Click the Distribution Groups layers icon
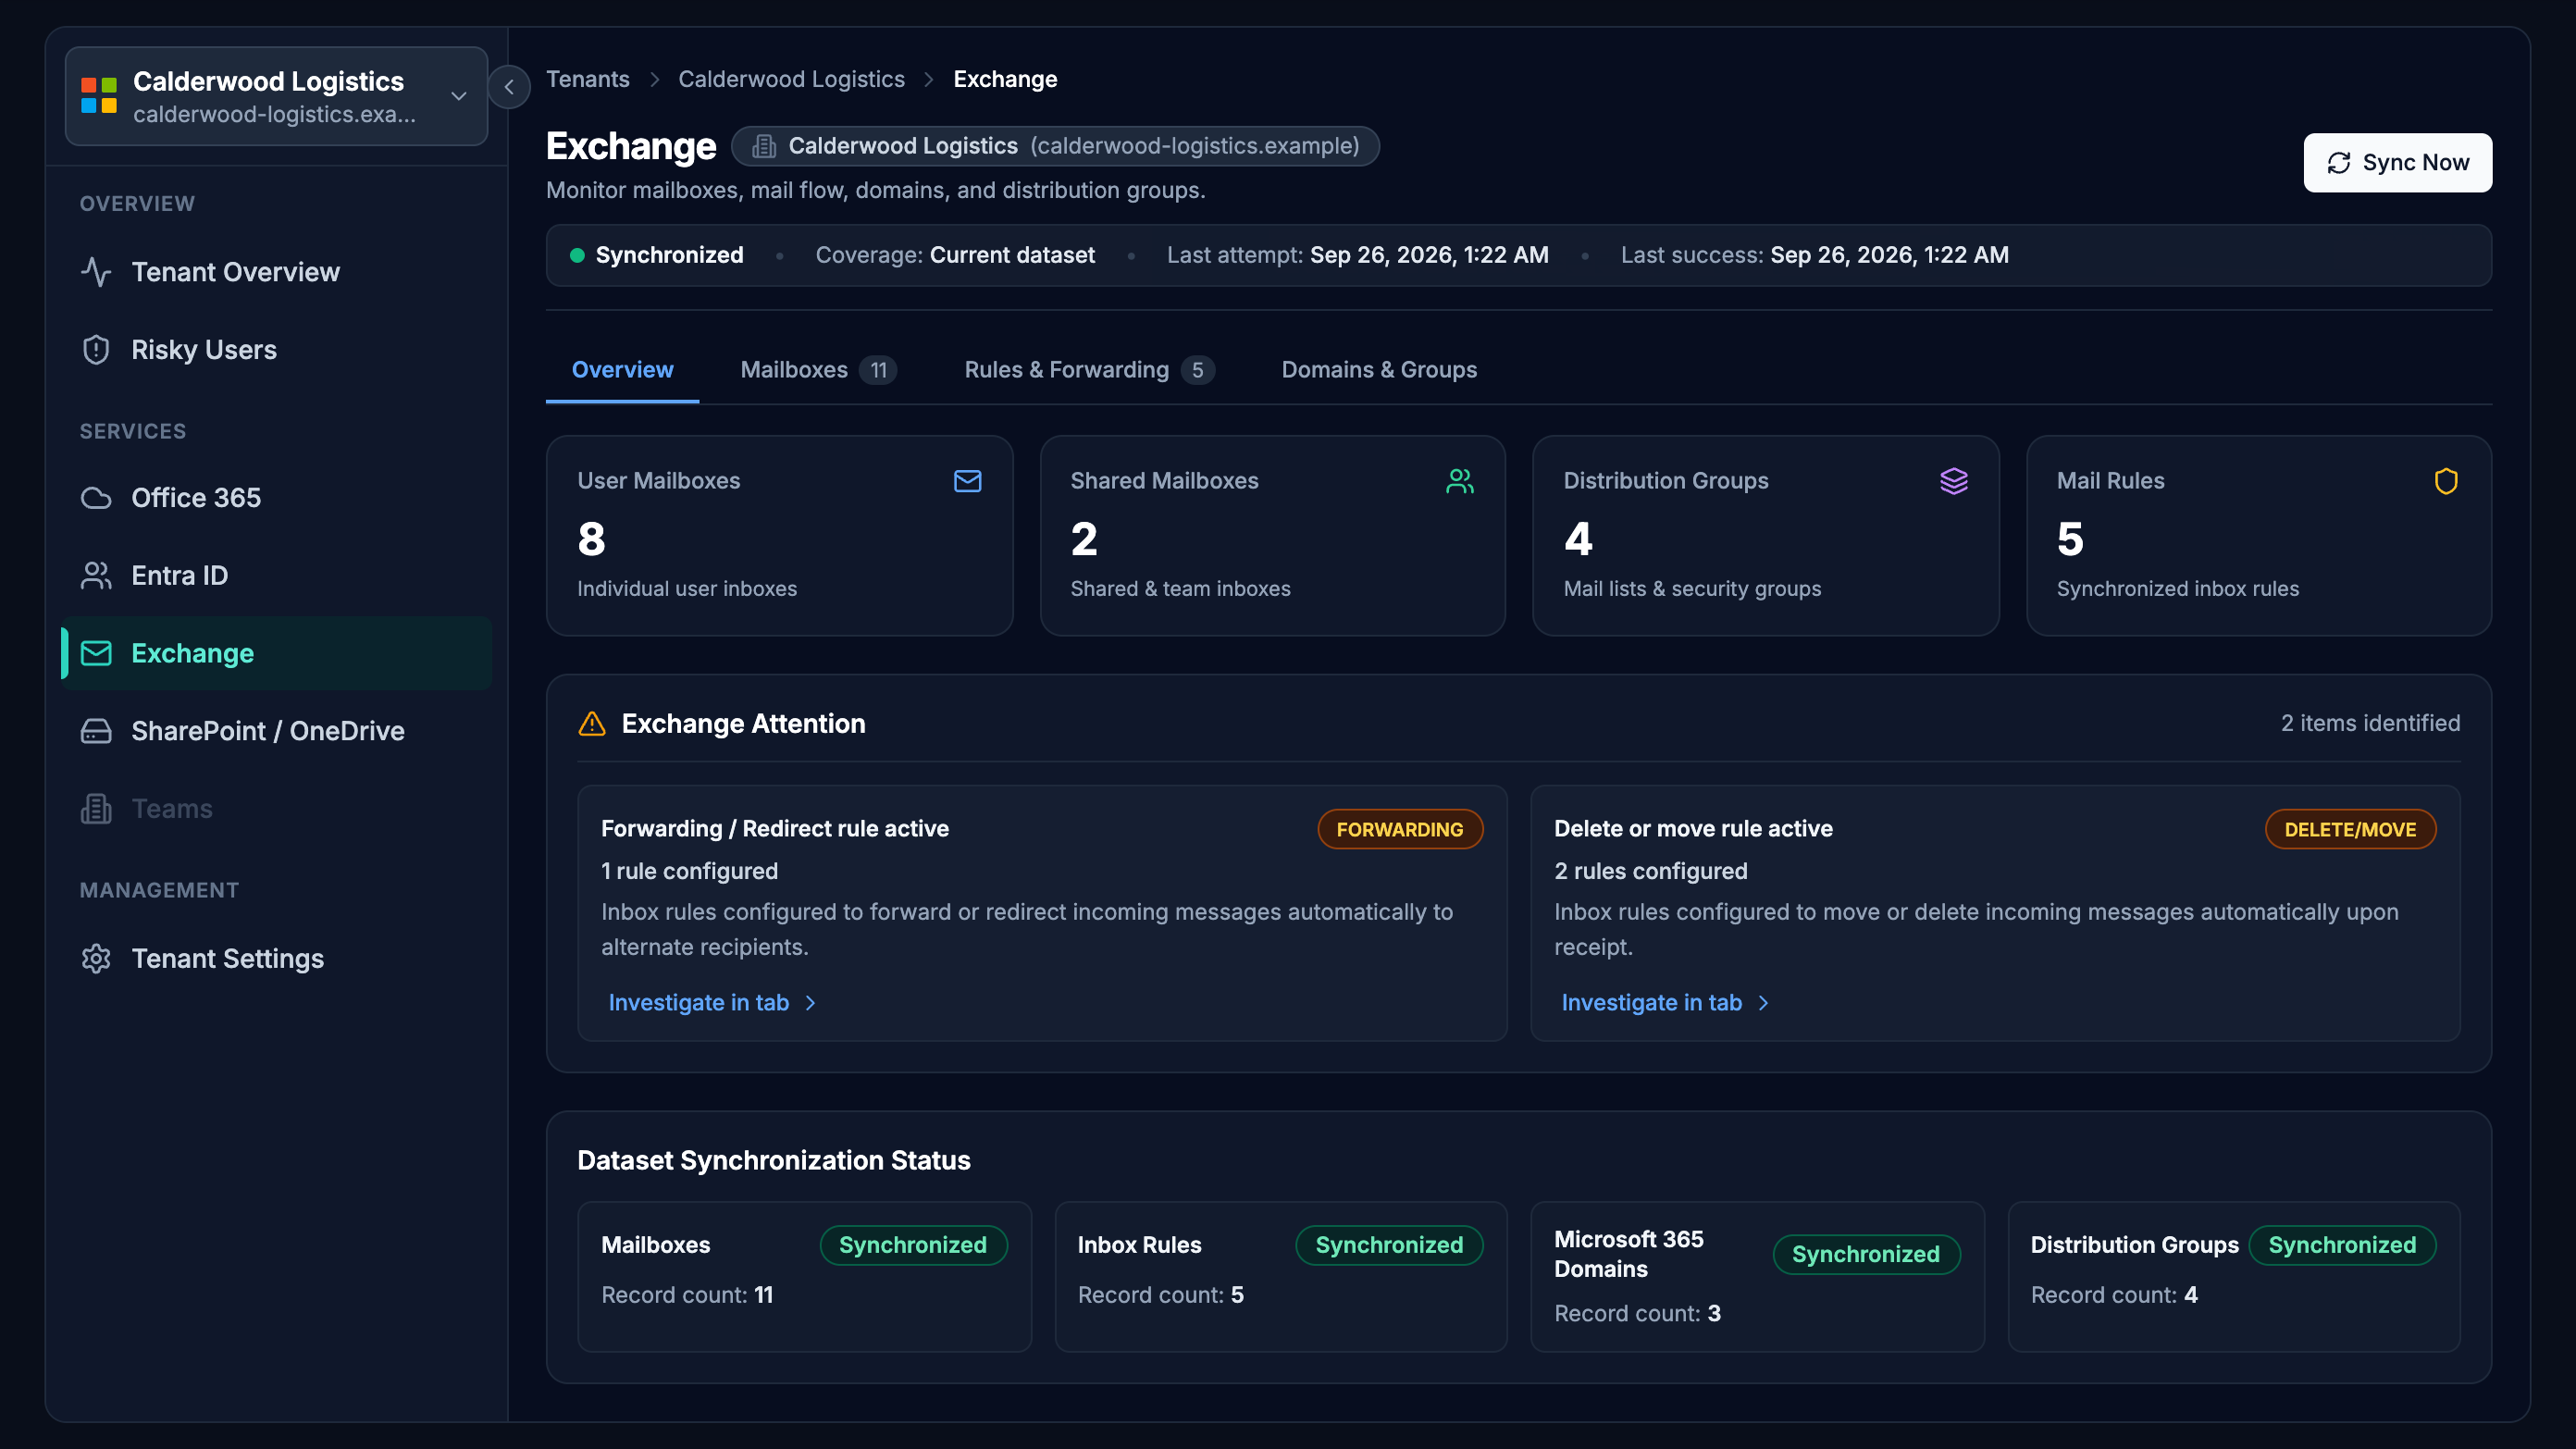The height and width of the screenshot is (1449, 2576). [x=1954, y=481]
